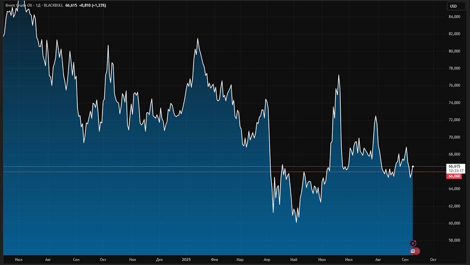Click the 60,000 price scale label

pyautogui.click(x=454, y=223)
